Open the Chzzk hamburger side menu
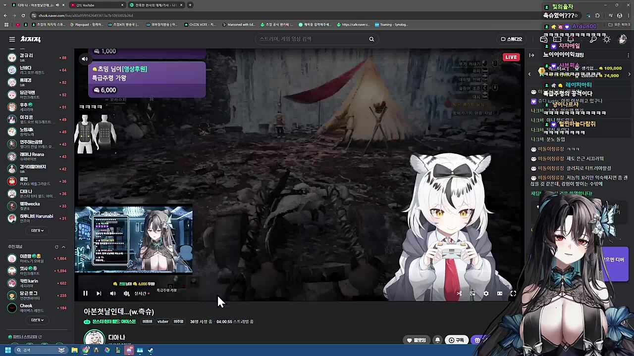Screen dimensions: 634x356 (x=12, y=39)
